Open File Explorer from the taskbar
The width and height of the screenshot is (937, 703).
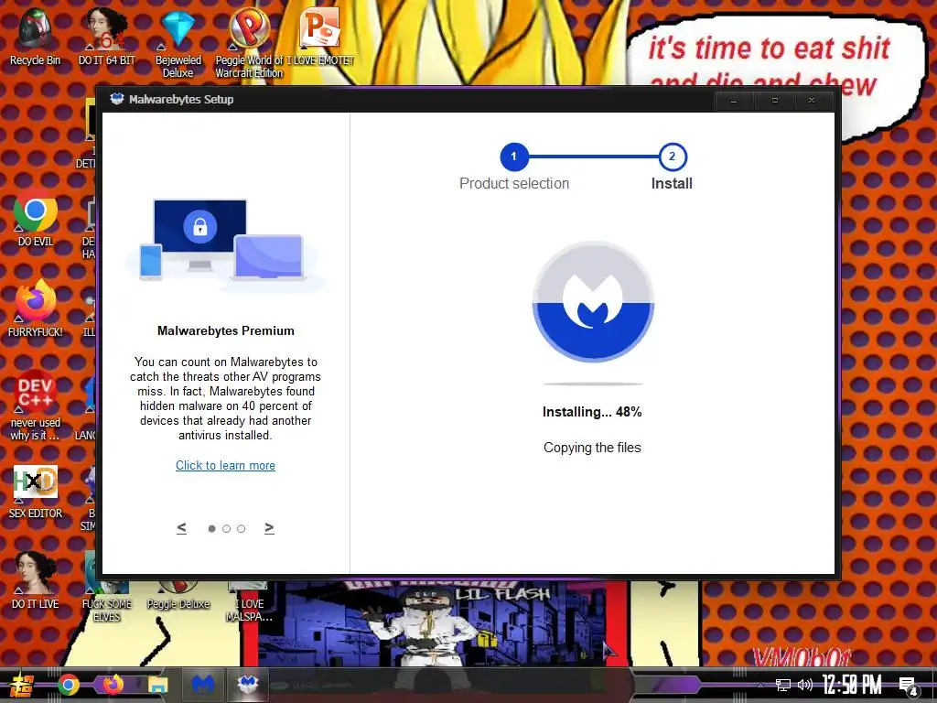tap(157, 685)
